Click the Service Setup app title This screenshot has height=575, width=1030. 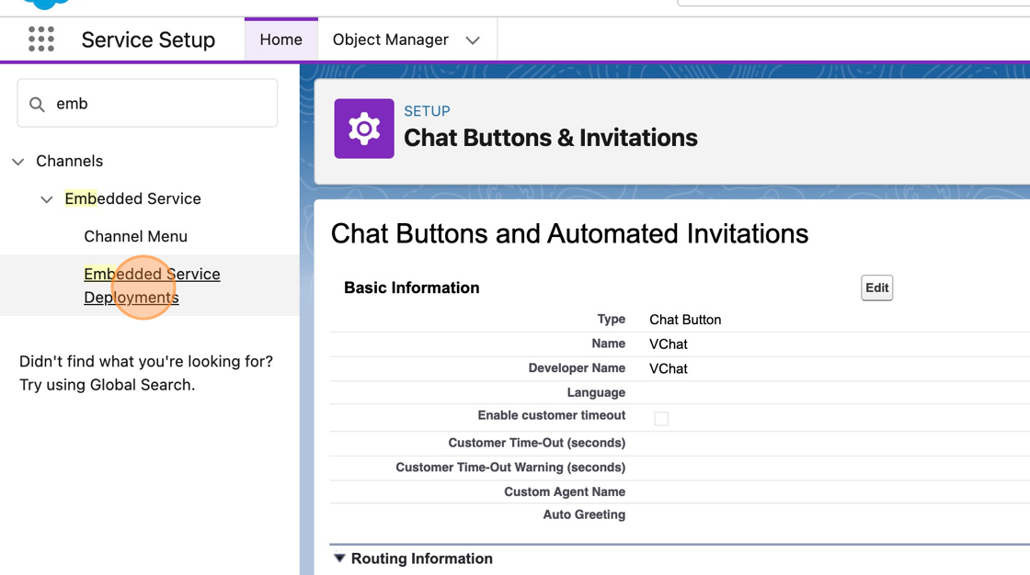(x=148, y=40)
